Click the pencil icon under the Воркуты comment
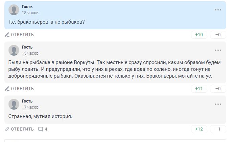234x142 pixels. [7, 89]
